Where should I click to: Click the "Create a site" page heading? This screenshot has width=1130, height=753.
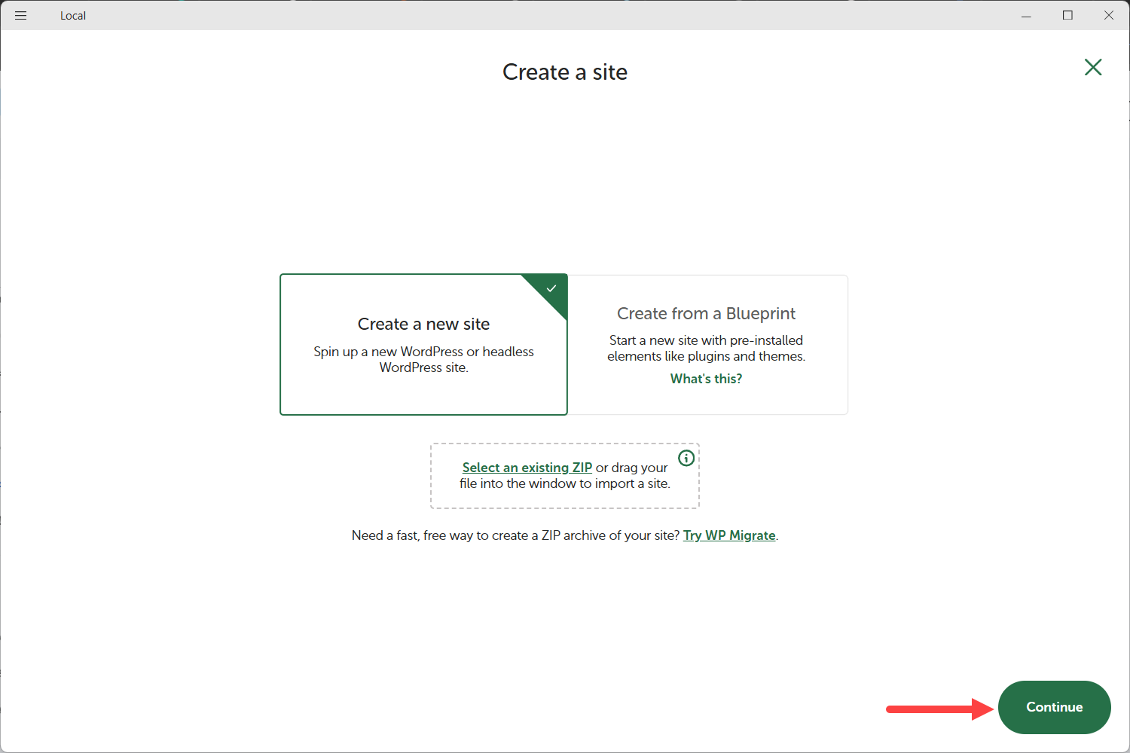pos(565,72)
